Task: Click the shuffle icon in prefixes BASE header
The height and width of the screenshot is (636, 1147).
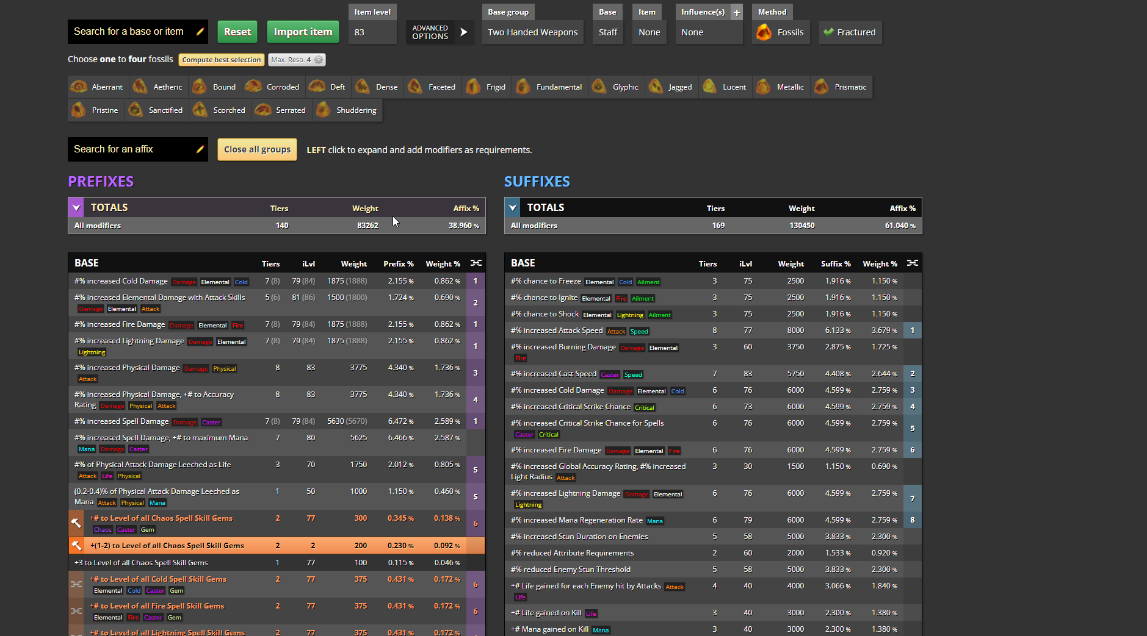Action: pos(476,263)
